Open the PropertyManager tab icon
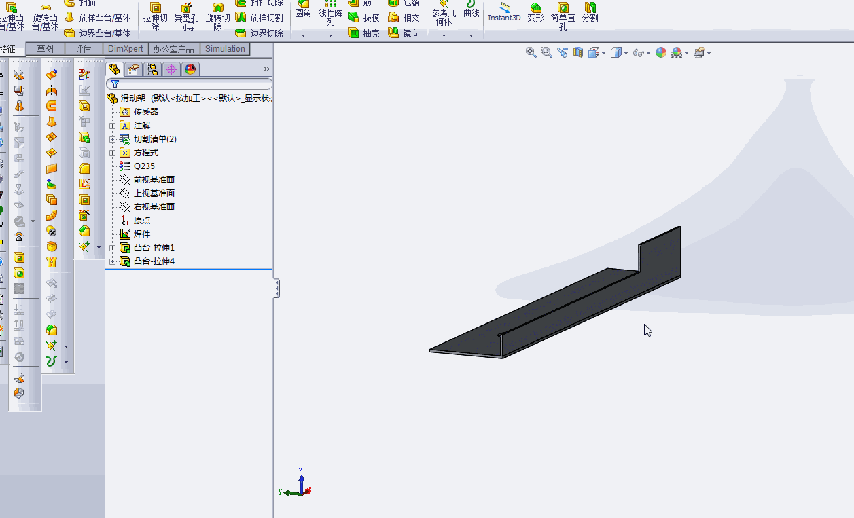This screenshot has height=518, width=854. pos(133,69)
